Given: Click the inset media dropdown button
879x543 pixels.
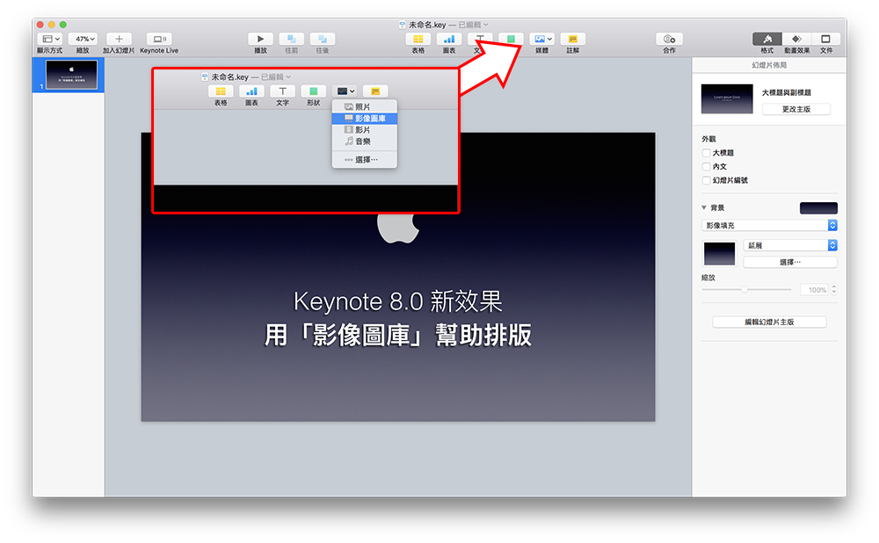Looking at the screenshot, I should [x=345, y=91].
